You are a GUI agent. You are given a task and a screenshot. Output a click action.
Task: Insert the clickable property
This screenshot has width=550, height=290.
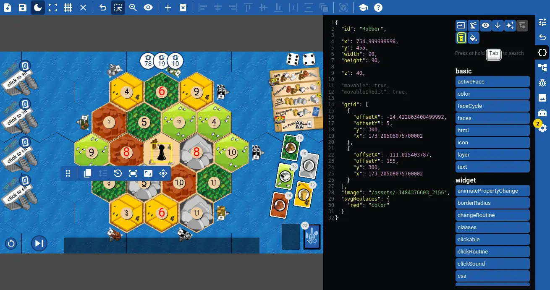[492, 240]
